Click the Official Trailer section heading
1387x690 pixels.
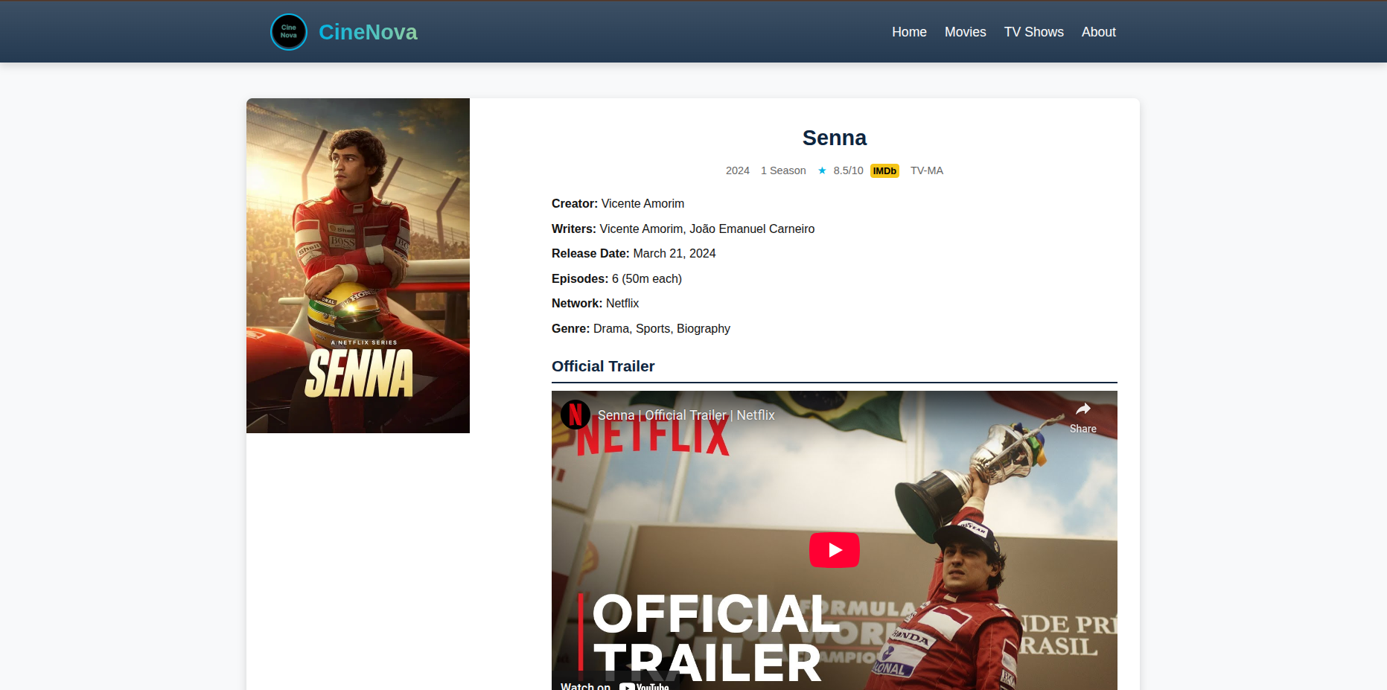click(x=603, y=366)
